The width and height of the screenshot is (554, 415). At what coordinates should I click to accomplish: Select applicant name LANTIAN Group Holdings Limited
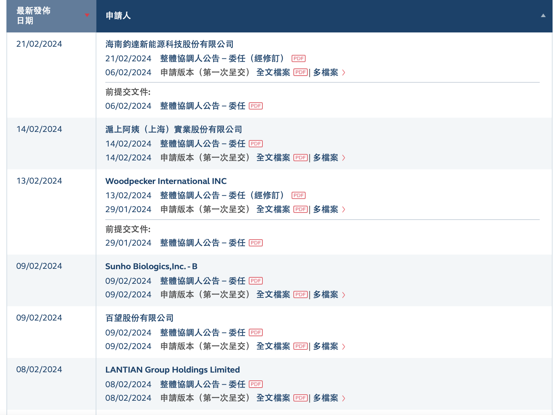click(x=173, y=370)
